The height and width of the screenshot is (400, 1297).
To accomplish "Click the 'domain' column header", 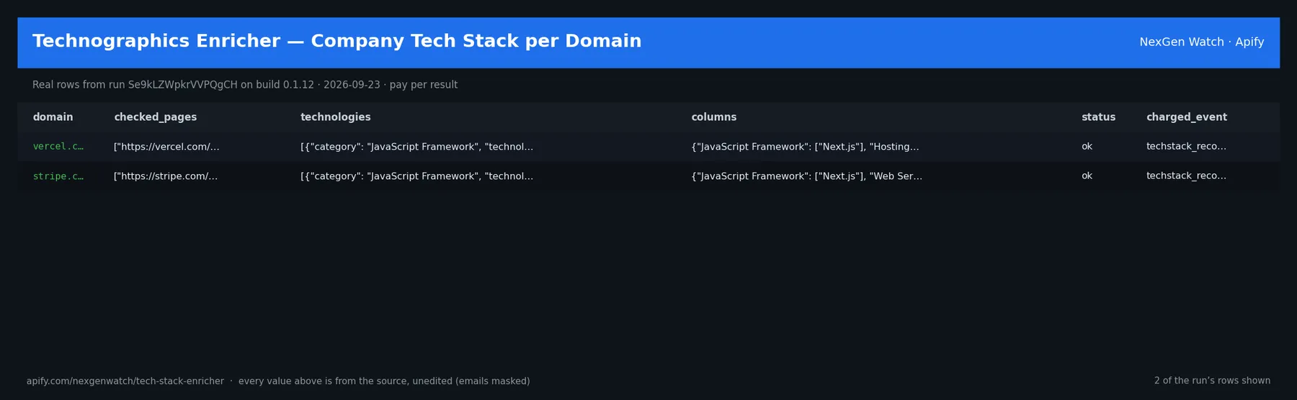I will click(53, 117).
